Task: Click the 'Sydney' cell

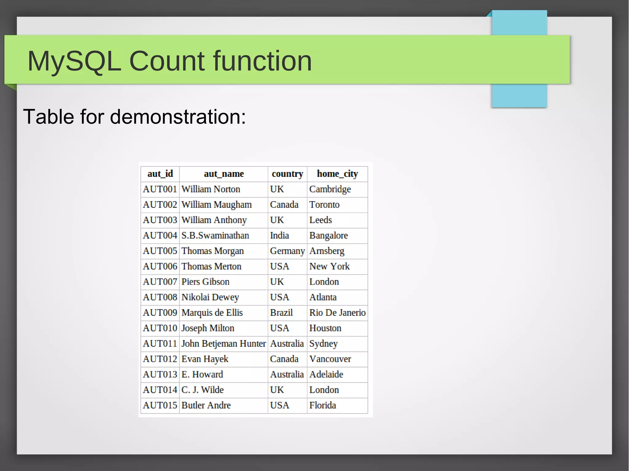Action: point(338,344)
